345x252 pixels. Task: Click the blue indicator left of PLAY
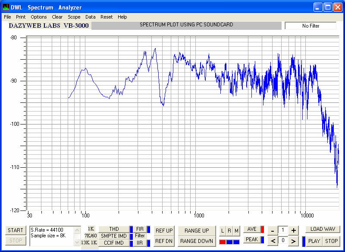[304, 242]
